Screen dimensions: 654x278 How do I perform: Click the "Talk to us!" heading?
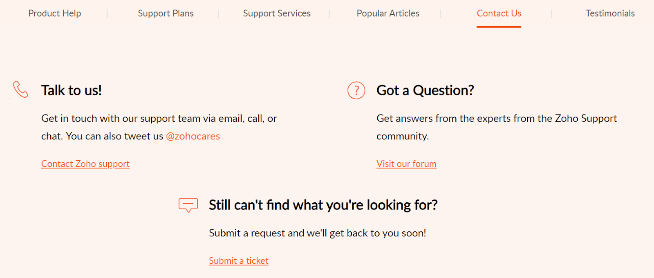point(72,90)
